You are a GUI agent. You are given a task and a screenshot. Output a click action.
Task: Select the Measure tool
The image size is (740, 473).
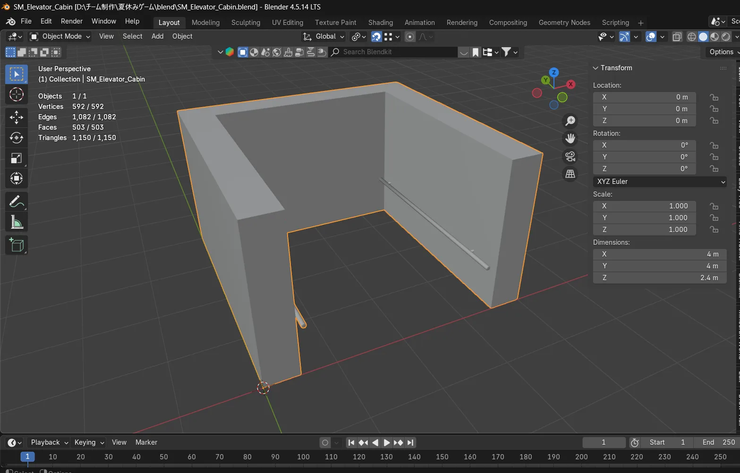[17, 222]
